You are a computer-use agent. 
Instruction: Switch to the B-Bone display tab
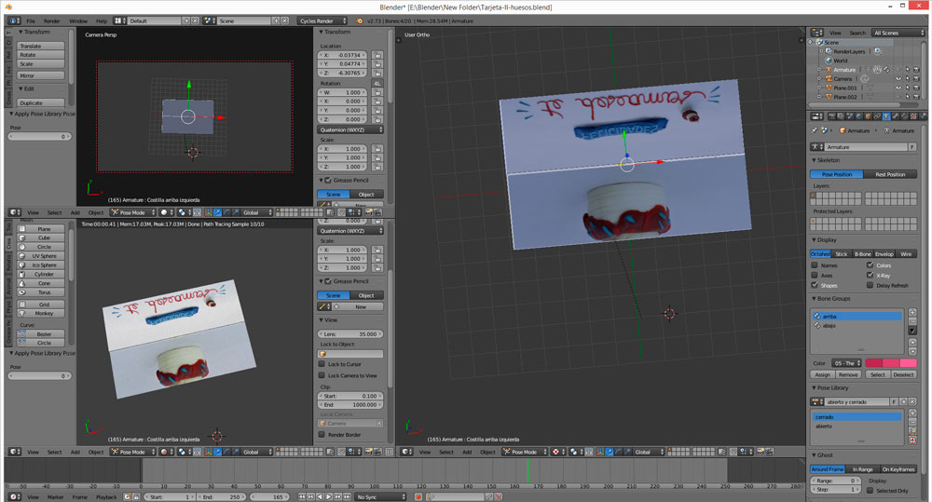coord(863,253)
